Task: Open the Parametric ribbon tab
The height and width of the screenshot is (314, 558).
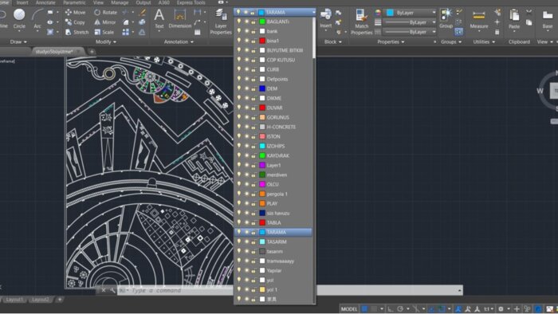Action: [x=74, y=2]
